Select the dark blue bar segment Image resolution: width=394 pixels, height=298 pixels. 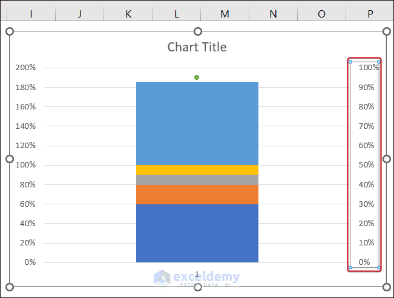coord(197,233)
